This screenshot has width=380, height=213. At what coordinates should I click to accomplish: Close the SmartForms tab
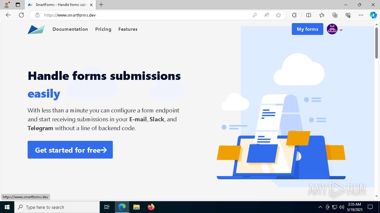[91, 5]
